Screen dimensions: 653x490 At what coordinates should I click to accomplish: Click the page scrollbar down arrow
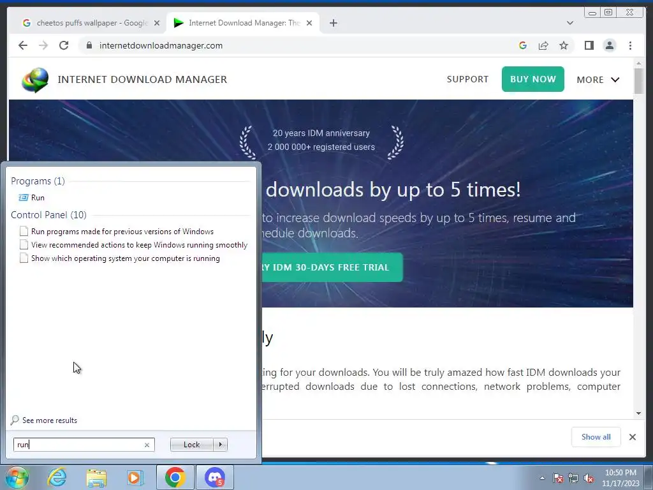click(638, 413)
